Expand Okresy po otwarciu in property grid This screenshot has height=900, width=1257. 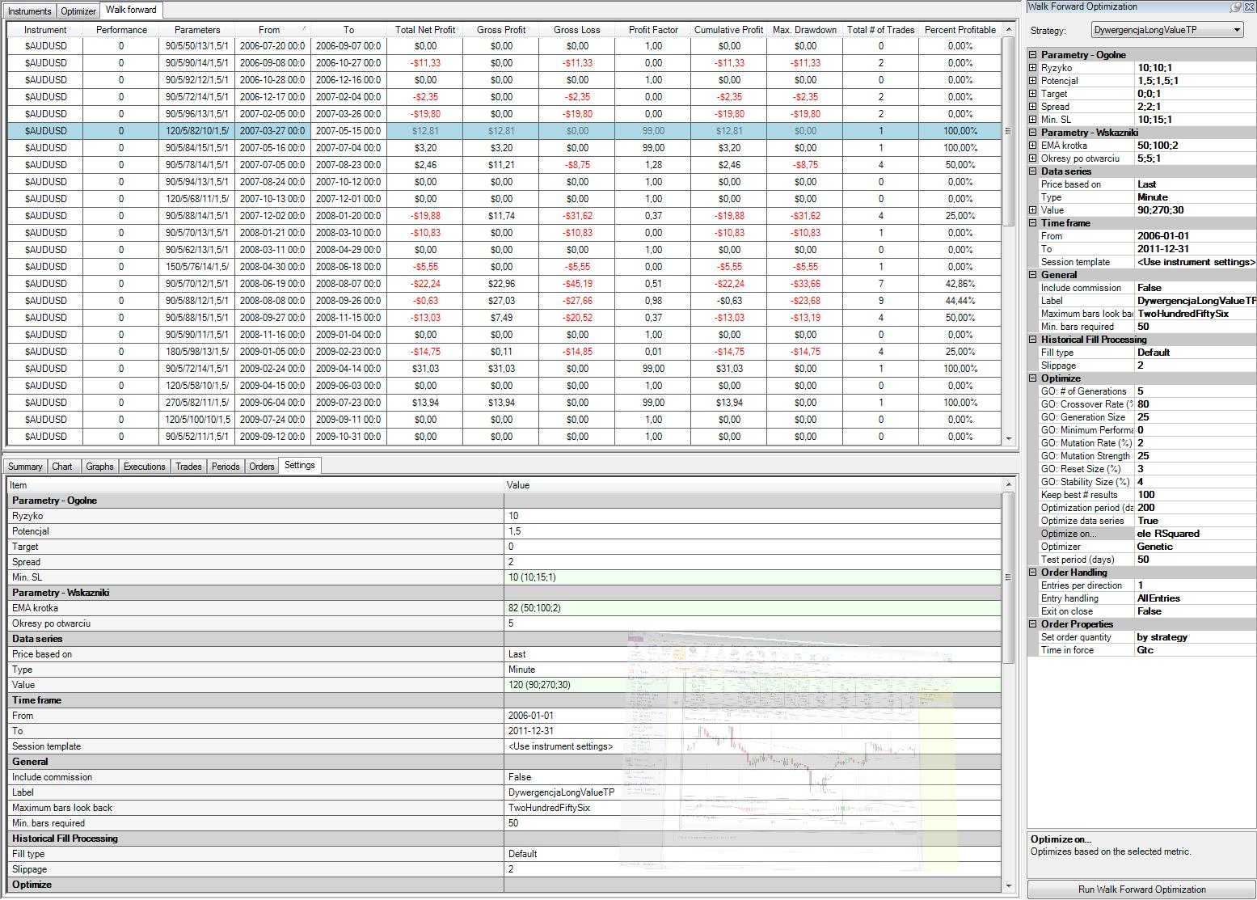point(1033,158)
